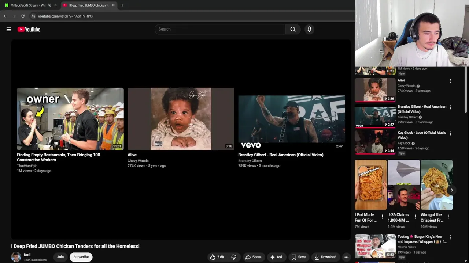469x263 pixels.
Task: Open the J-36 Claims short thumbnail
Action: (x=404, y=185)
